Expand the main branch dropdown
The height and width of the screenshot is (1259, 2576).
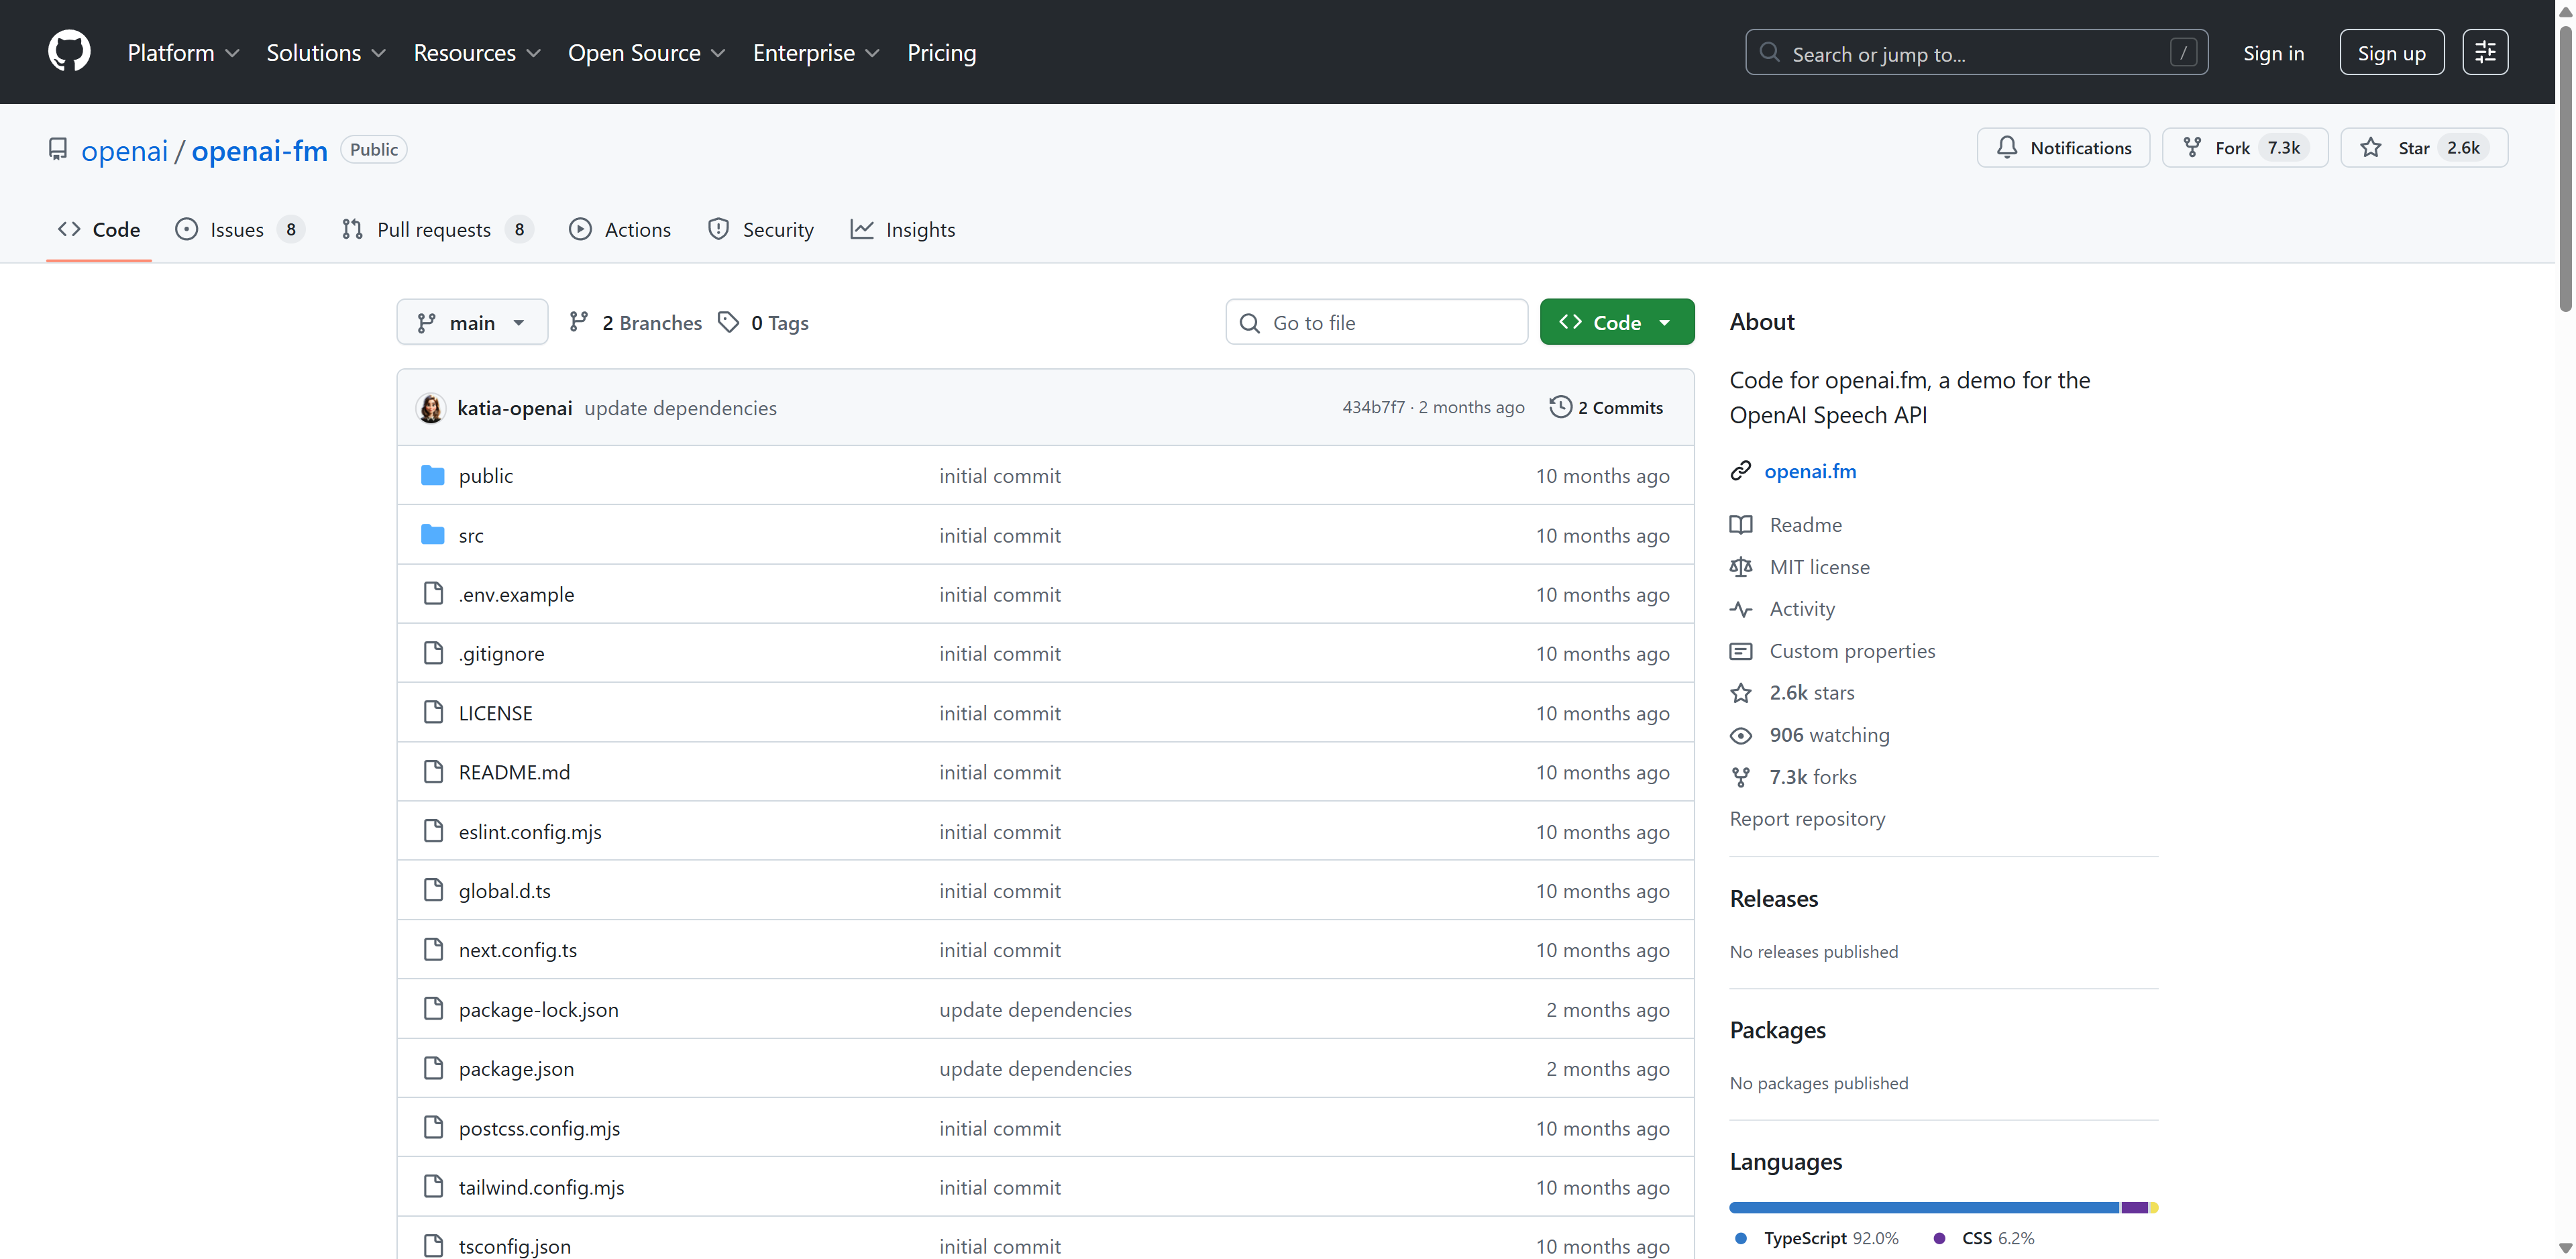pos(472,322)
